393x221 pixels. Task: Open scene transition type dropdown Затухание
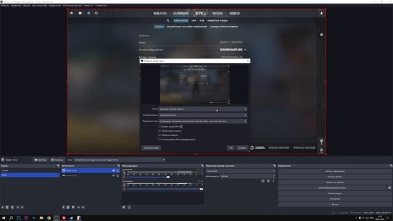240,171
